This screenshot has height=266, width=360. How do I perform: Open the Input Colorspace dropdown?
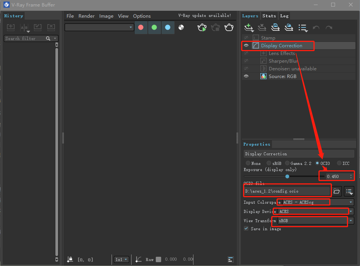tap(351, 202)
